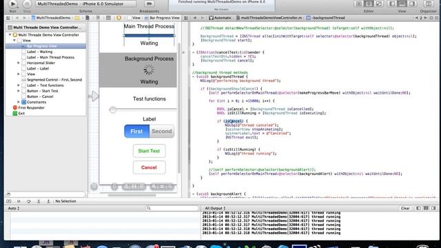441x248 pixels.
Task: Open the assistant editor related files menu
Action: point(186,18)
